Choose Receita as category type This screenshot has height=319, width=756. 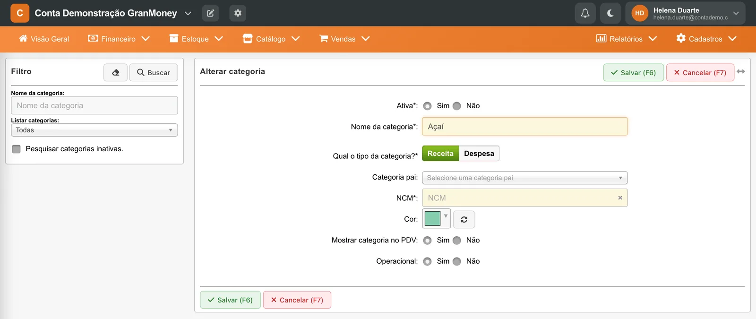[x=440, y=154]
